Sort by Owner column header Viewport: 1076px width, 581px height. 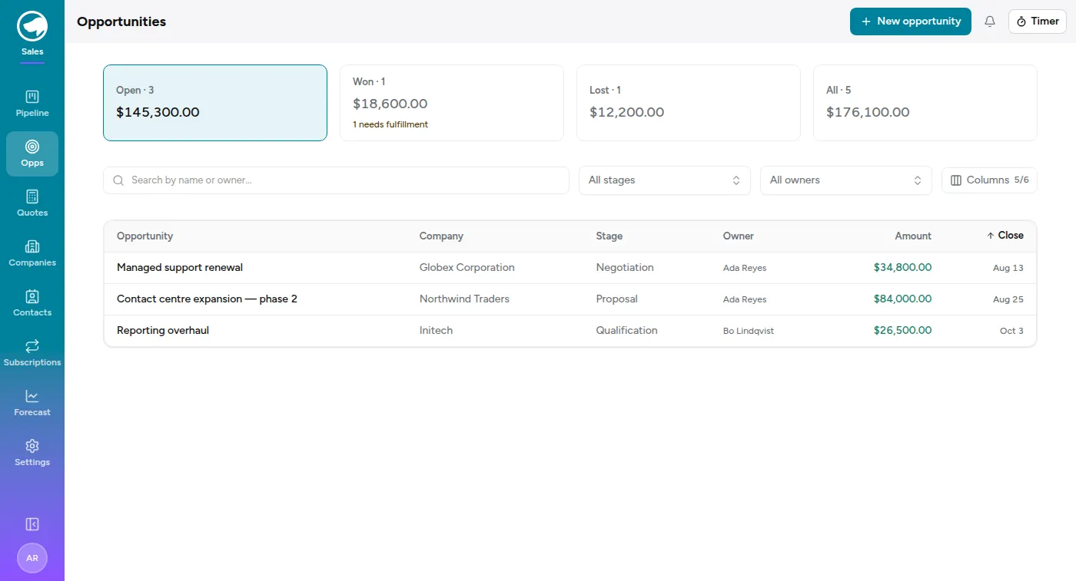[739, 236]
